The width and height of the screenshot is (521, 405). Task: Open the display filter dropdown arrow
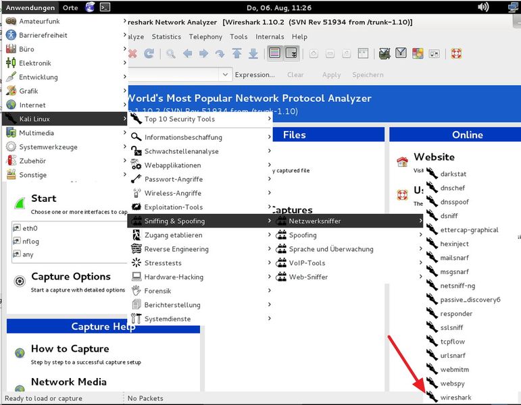225,74
